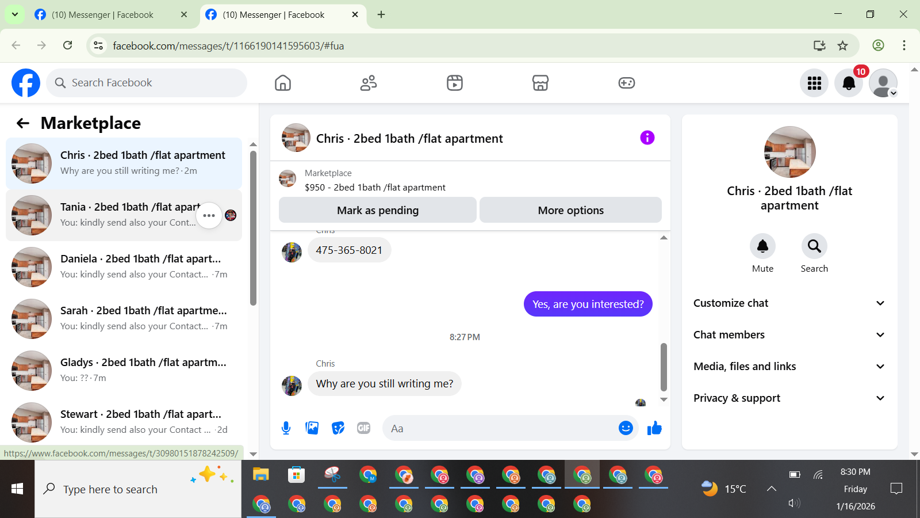Open Microsoft Store from taskbar
Image resolution: width=920 pixels, height=518 pixels.
(x=297, y=475)
